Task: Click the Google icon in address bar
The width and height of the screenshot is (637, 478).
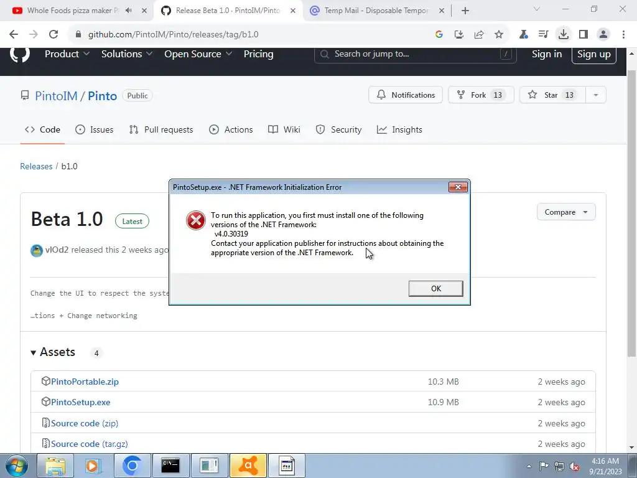Action: click(x=439, y=35)
